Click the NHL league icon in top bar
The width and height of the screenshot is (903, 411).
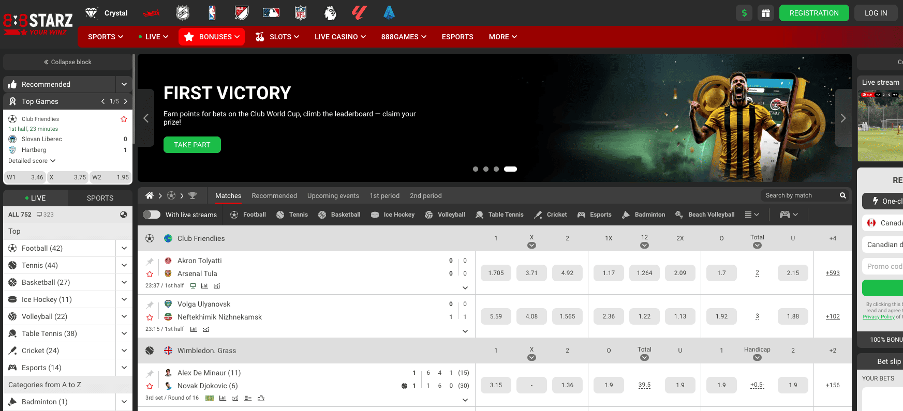183,13
